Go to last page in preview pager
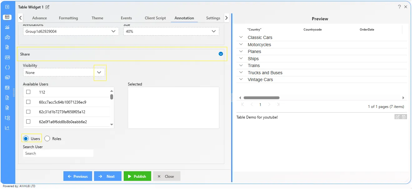 278,104
